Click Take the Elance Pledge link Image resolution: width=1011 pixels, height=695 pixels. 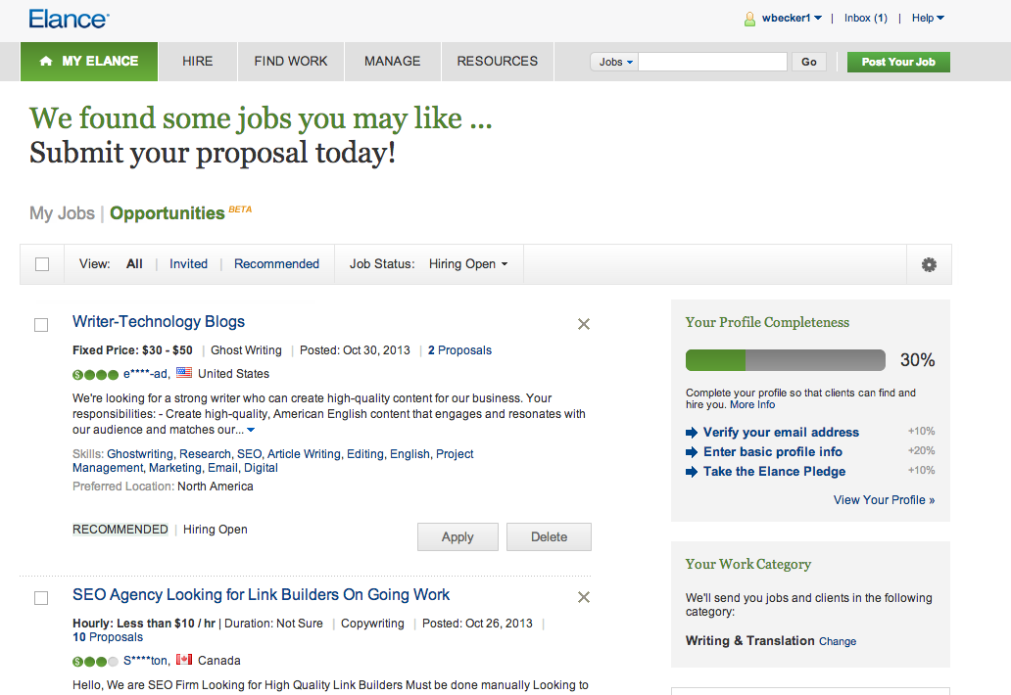click(774, 472)
